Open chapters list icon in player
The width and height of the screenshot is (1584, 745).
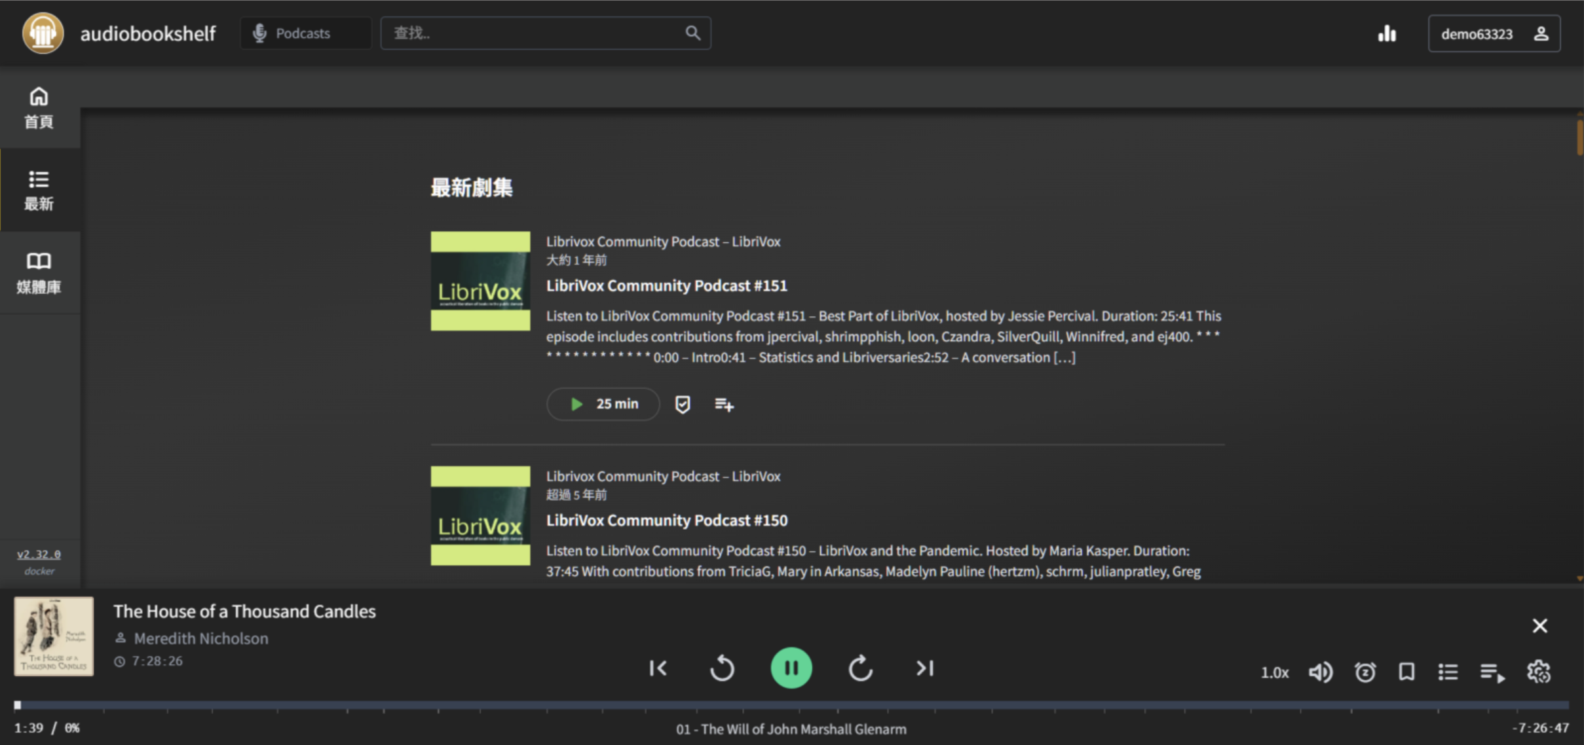pos(1448,672)
